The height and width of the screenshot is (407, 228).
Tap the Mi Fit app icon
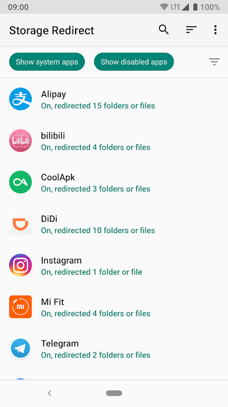(x=20, y=306)
